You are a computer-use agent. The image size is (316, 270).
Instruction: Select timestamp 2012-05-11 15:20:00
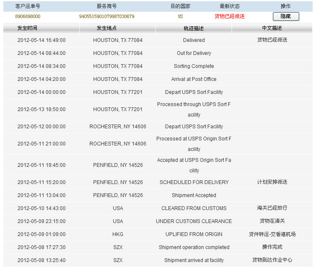(x=41, y=182)
